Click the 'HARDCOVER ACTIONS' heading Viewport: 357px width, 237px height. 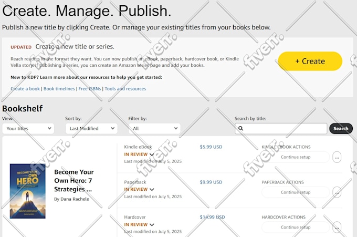click(283, 217)
